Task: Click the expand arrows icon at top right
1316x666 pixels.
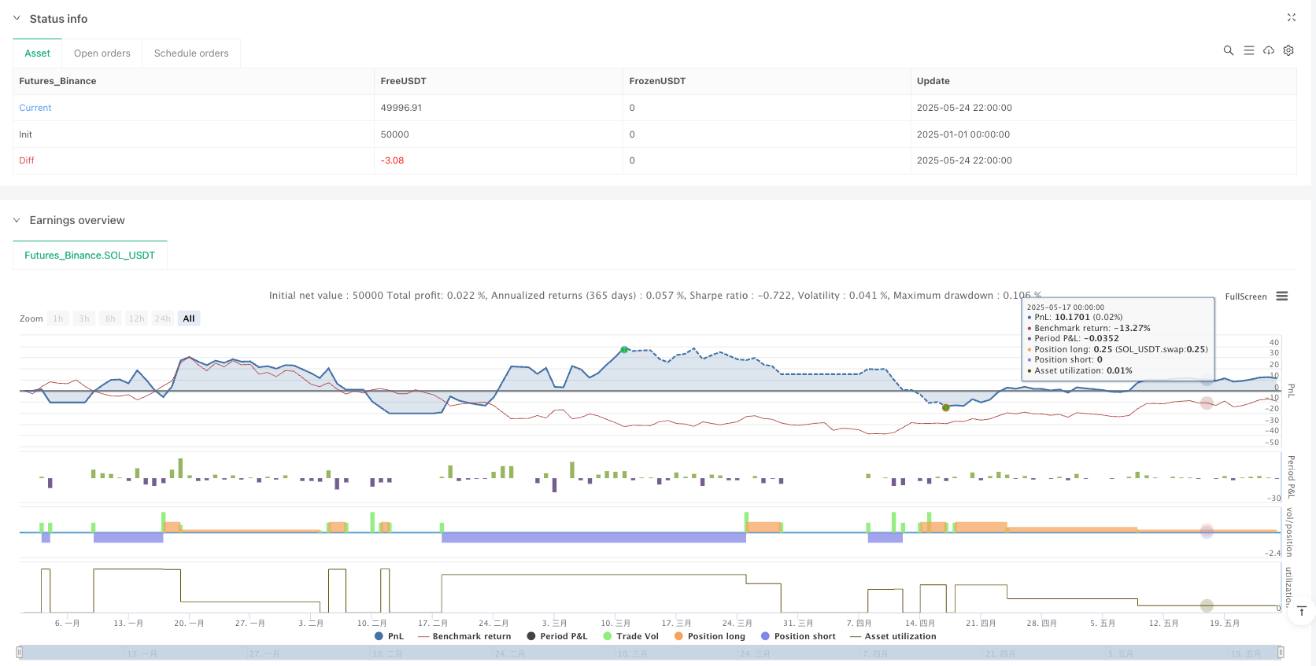Action: click(1291, 17)
